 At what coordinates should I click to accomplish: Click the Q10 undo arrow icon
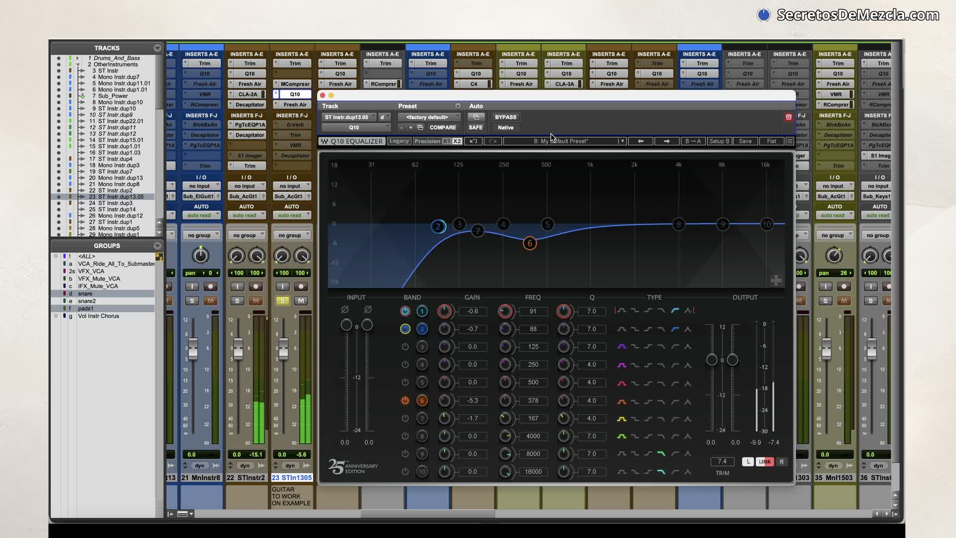[x=473, y=141]
